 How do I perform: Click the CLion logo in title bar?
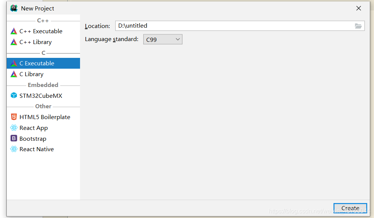pyautogui.click(x=14, y=8)
